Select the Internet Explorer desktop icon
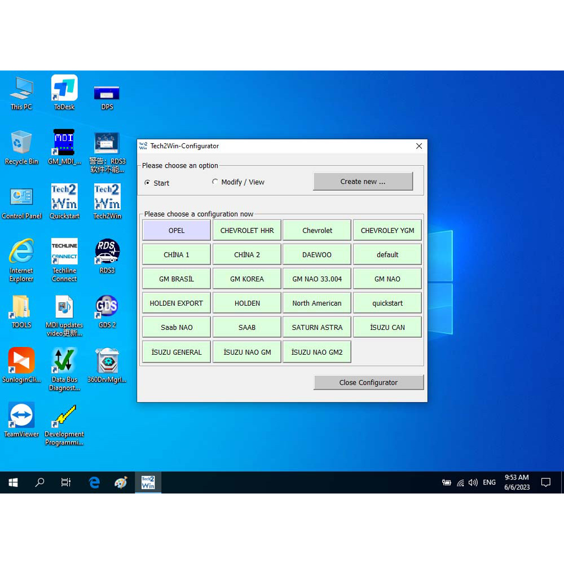 (x=21, y=260)
